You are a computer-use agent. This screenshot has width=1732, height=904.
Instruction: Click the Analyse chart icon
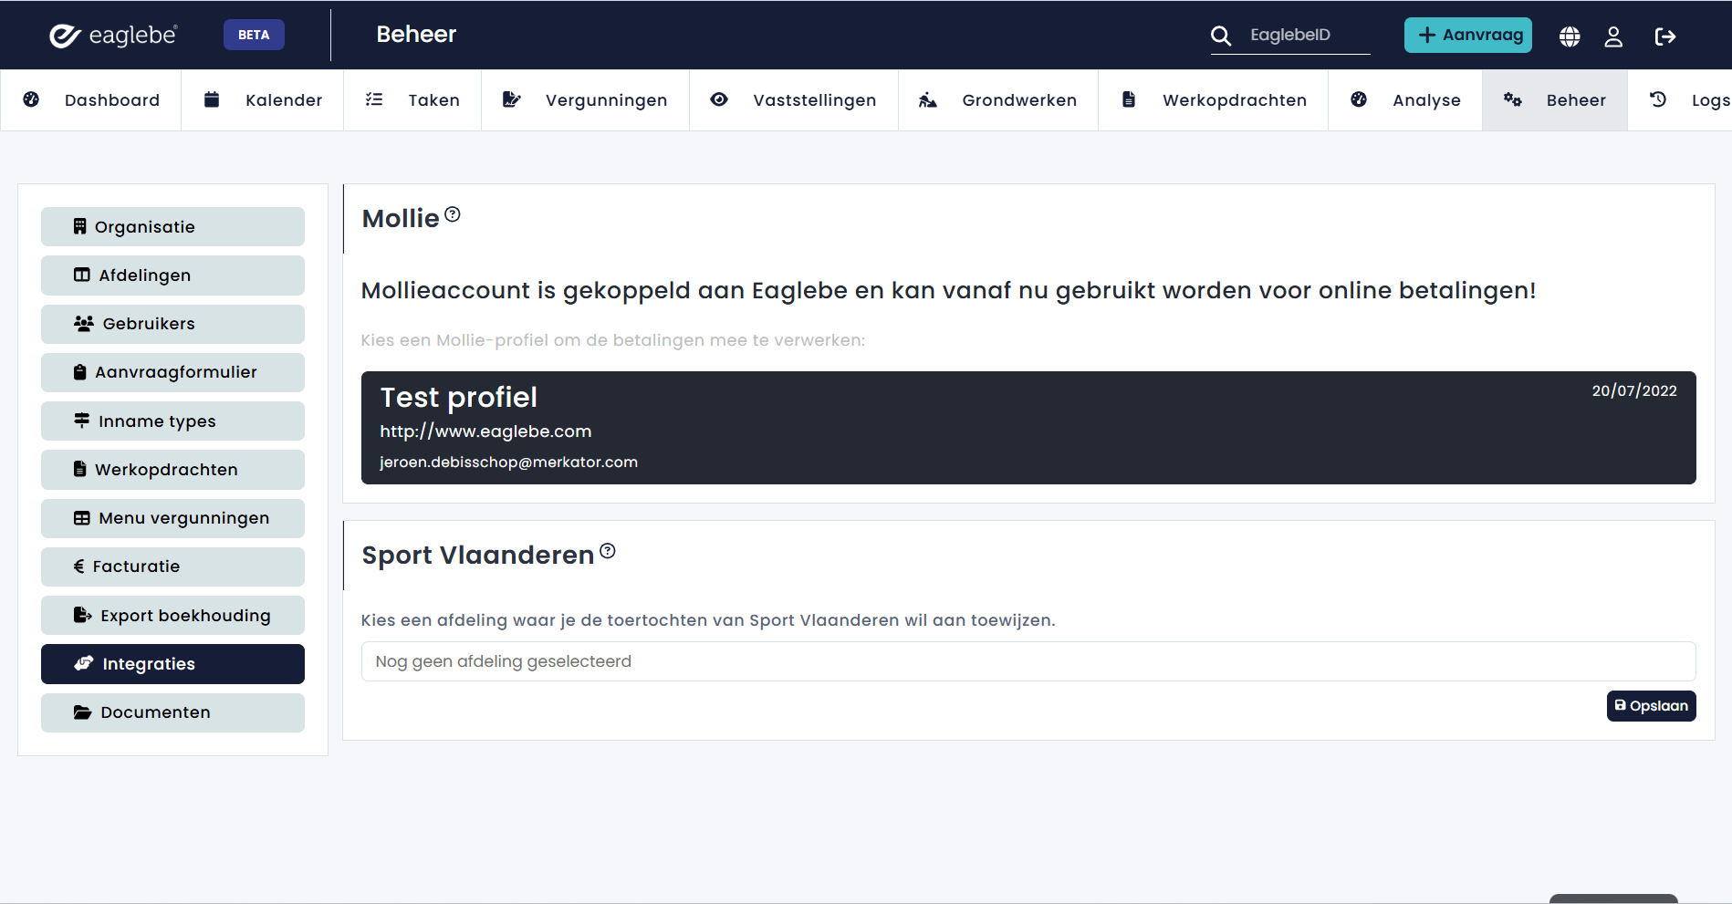click(1359, 99)
